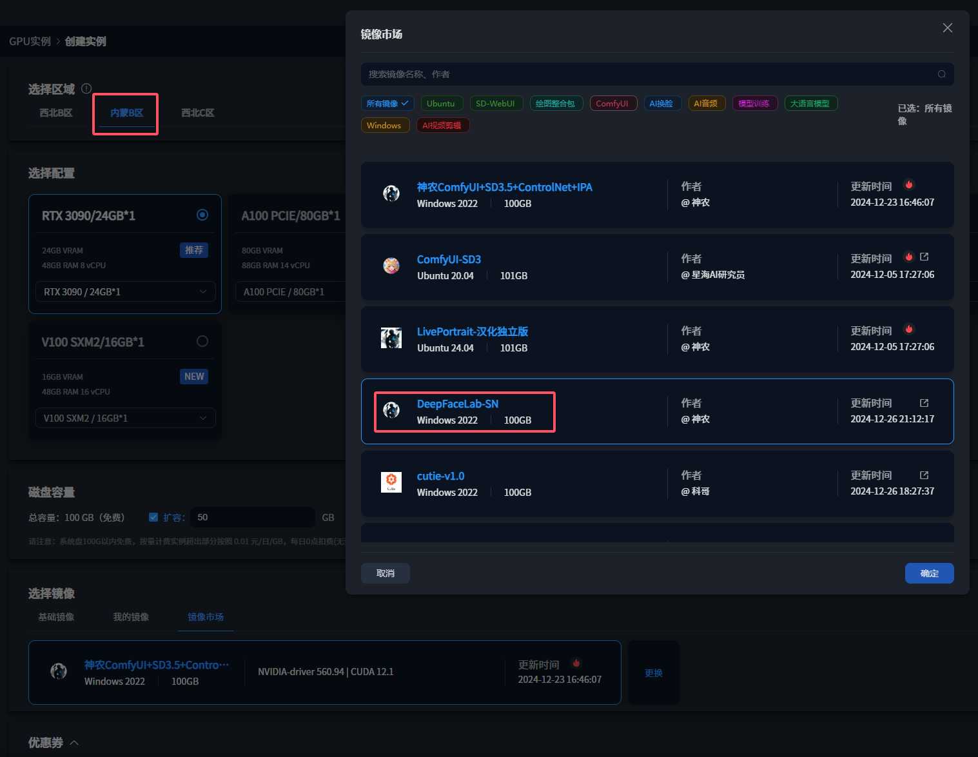Open external link icon on ComfyUI-SD3 row

click(x=924, y=257)
